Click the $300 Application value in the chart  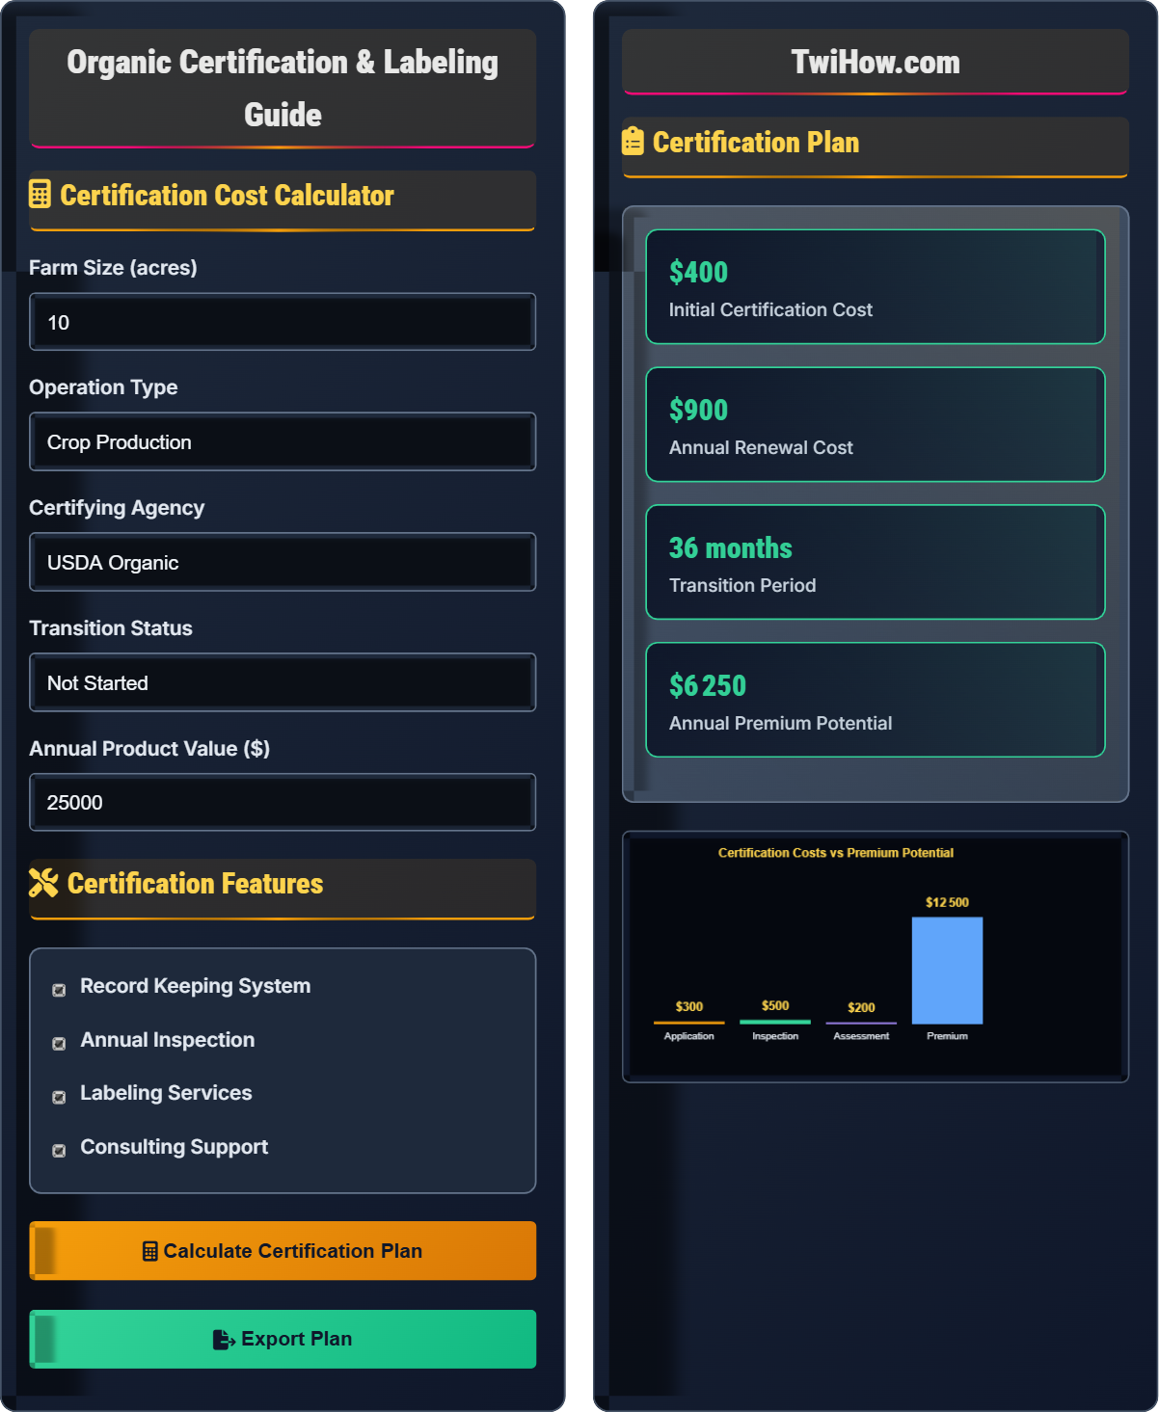(688, 1006)
